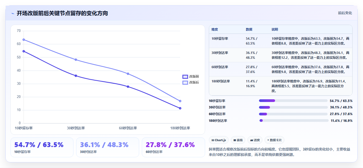Click the 40 y-axis tick label
The width and height of the screenshot is (363, 168).
19,71
